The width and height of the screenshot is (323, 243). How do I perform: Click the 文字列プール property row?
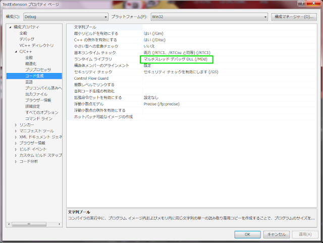tap(85, 27)
